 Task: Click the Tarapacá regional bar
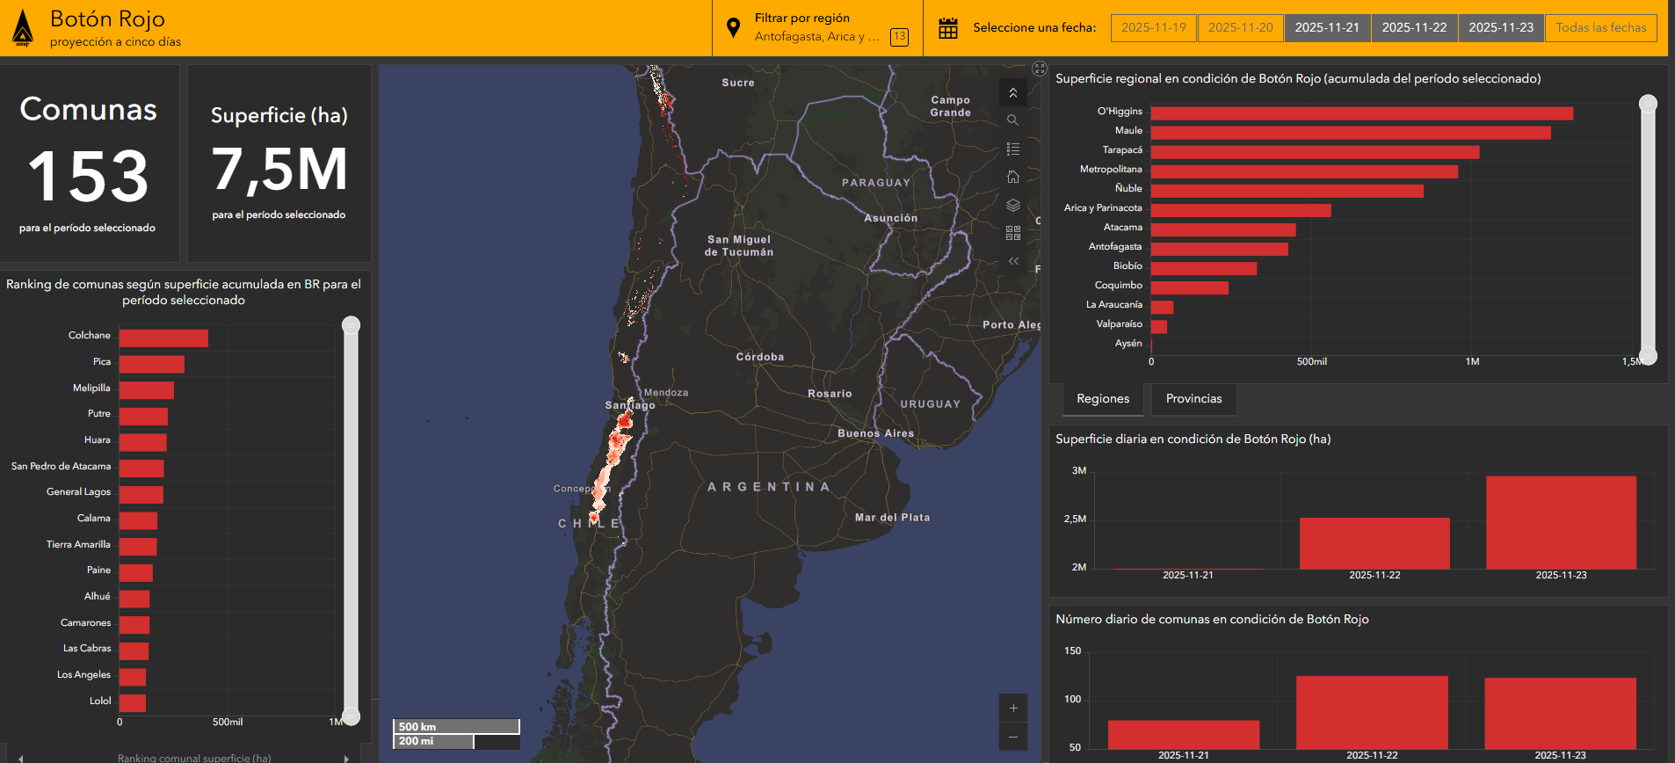tap(1316, 152)
